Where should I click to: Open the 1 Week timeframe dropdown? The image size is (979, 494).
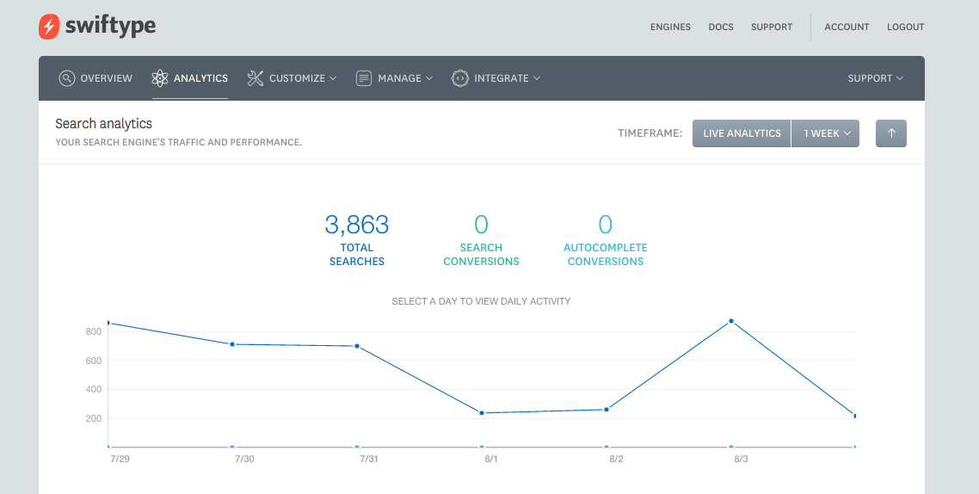[825, 133]
